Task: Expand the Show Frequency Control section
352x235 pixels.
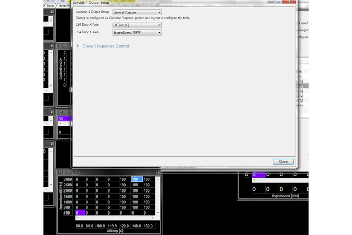Action: pyautogui.click(x=105, y=46)
